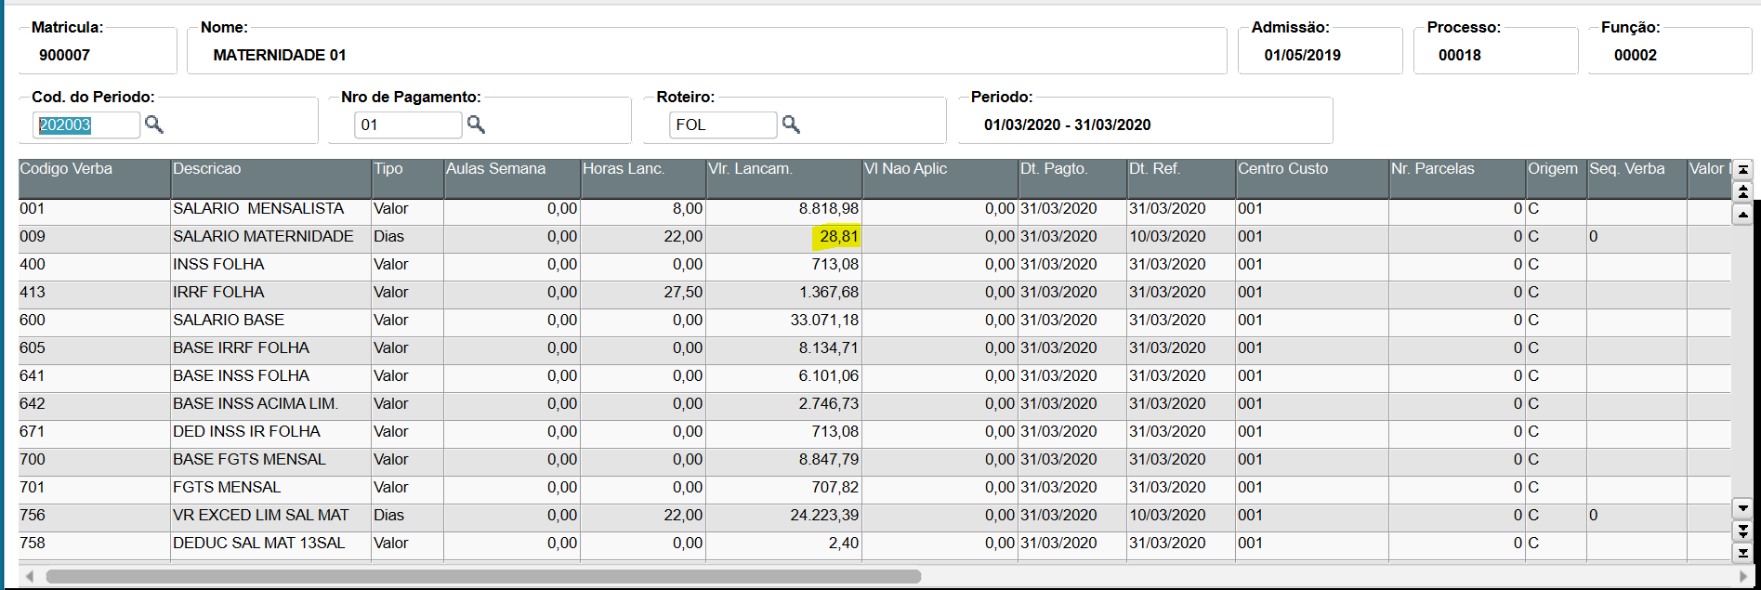
Task: Click the Horas Lanc. value 27,50
Action: (683, 293)
